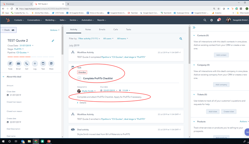
Task: Click the HubSpot sprocket logo
Action: point(8,20)
